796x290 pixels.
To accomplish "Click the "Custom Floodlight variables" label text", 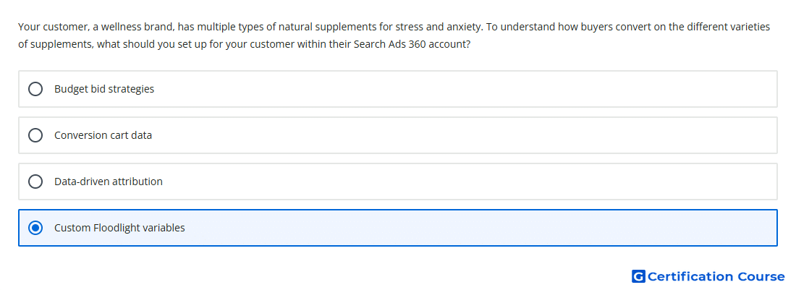I will [120, 228].
